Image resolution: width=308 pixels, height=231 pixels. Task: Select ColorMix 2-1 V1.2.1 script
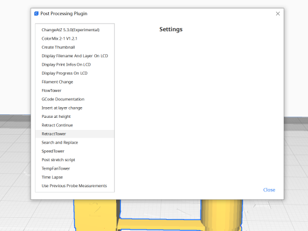75,38
